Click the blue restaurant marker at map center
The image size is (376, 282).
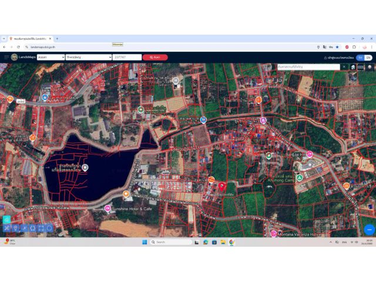[x=204, y=120]
